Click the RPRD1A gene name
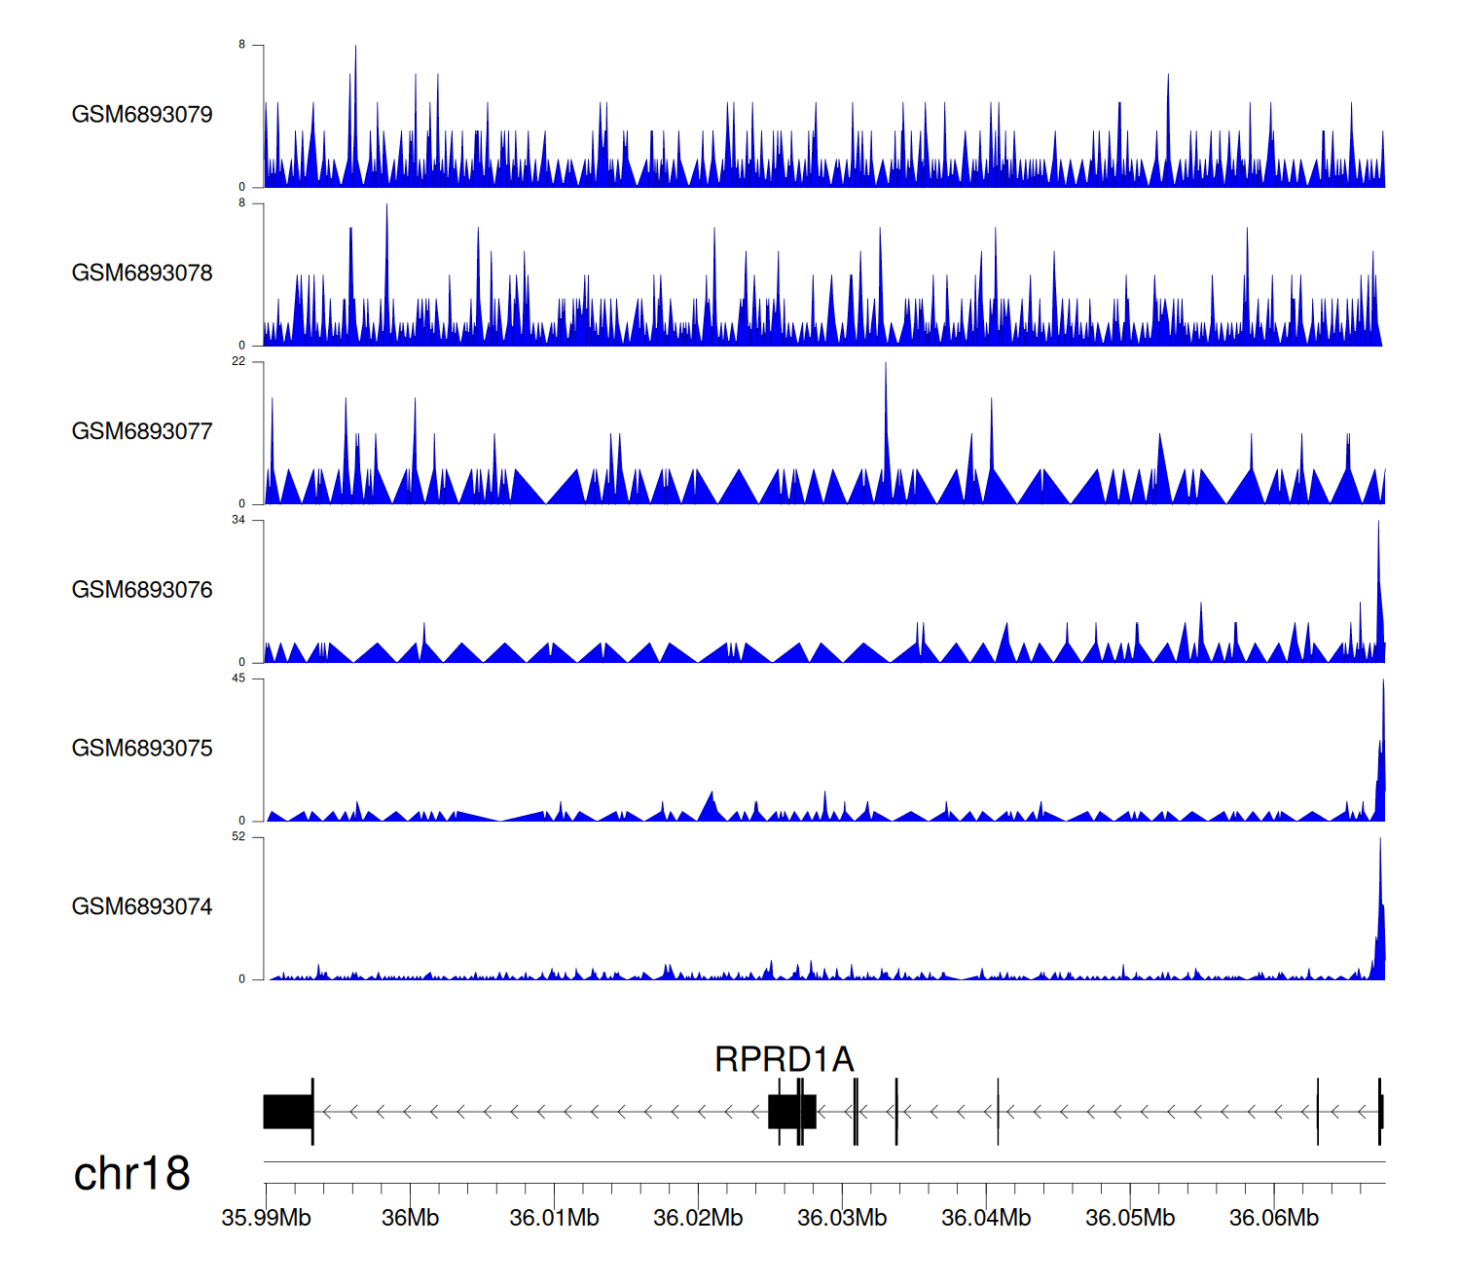Viewport: 1460px width, 1285px height. [x=784, y=1059]
